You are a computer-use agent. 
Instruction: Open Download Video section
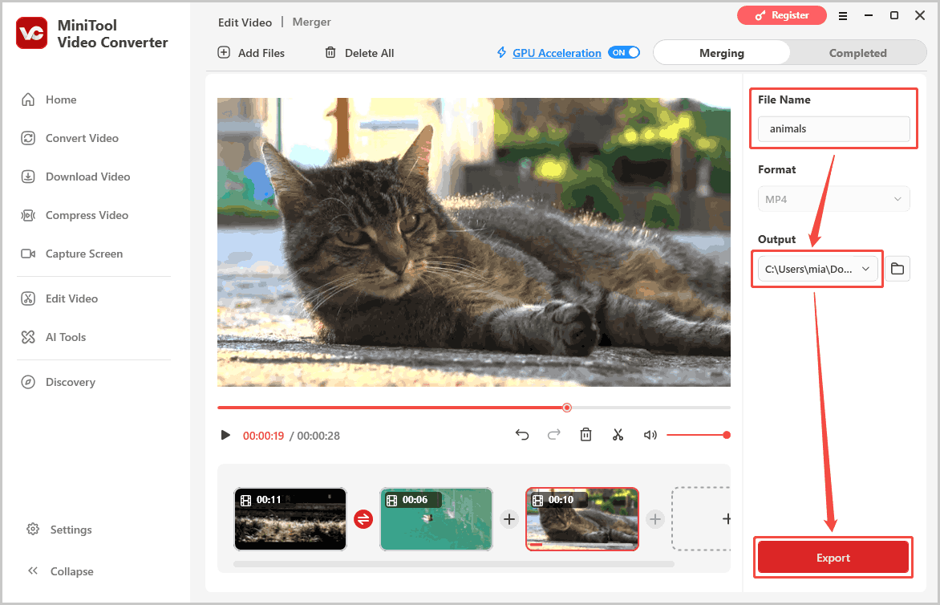75,177
